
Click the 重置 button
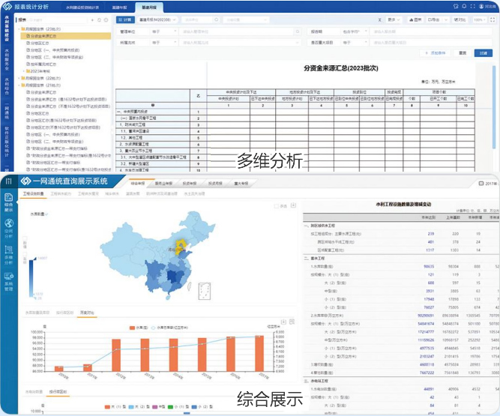pos(463,53)
